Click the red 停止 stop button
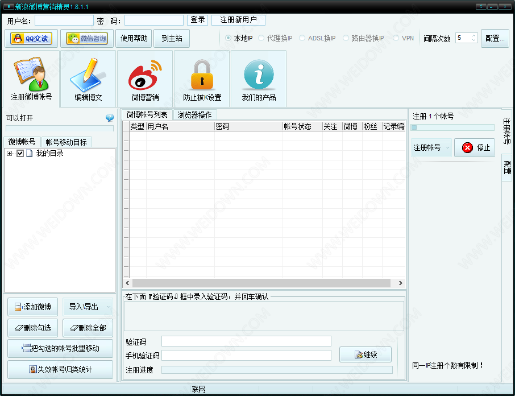The height and width of the screenshot is (396, 515). tap(475, 147)
